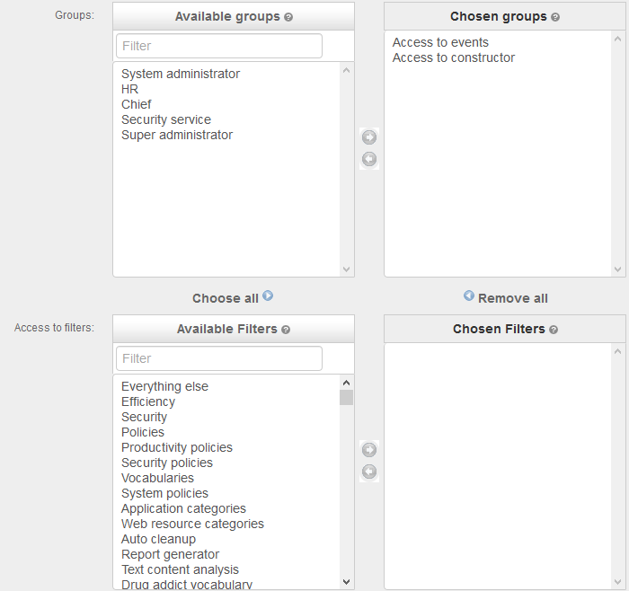Select Access to events in chosen groups
This screenshot has height=591, width=629.
440,42
